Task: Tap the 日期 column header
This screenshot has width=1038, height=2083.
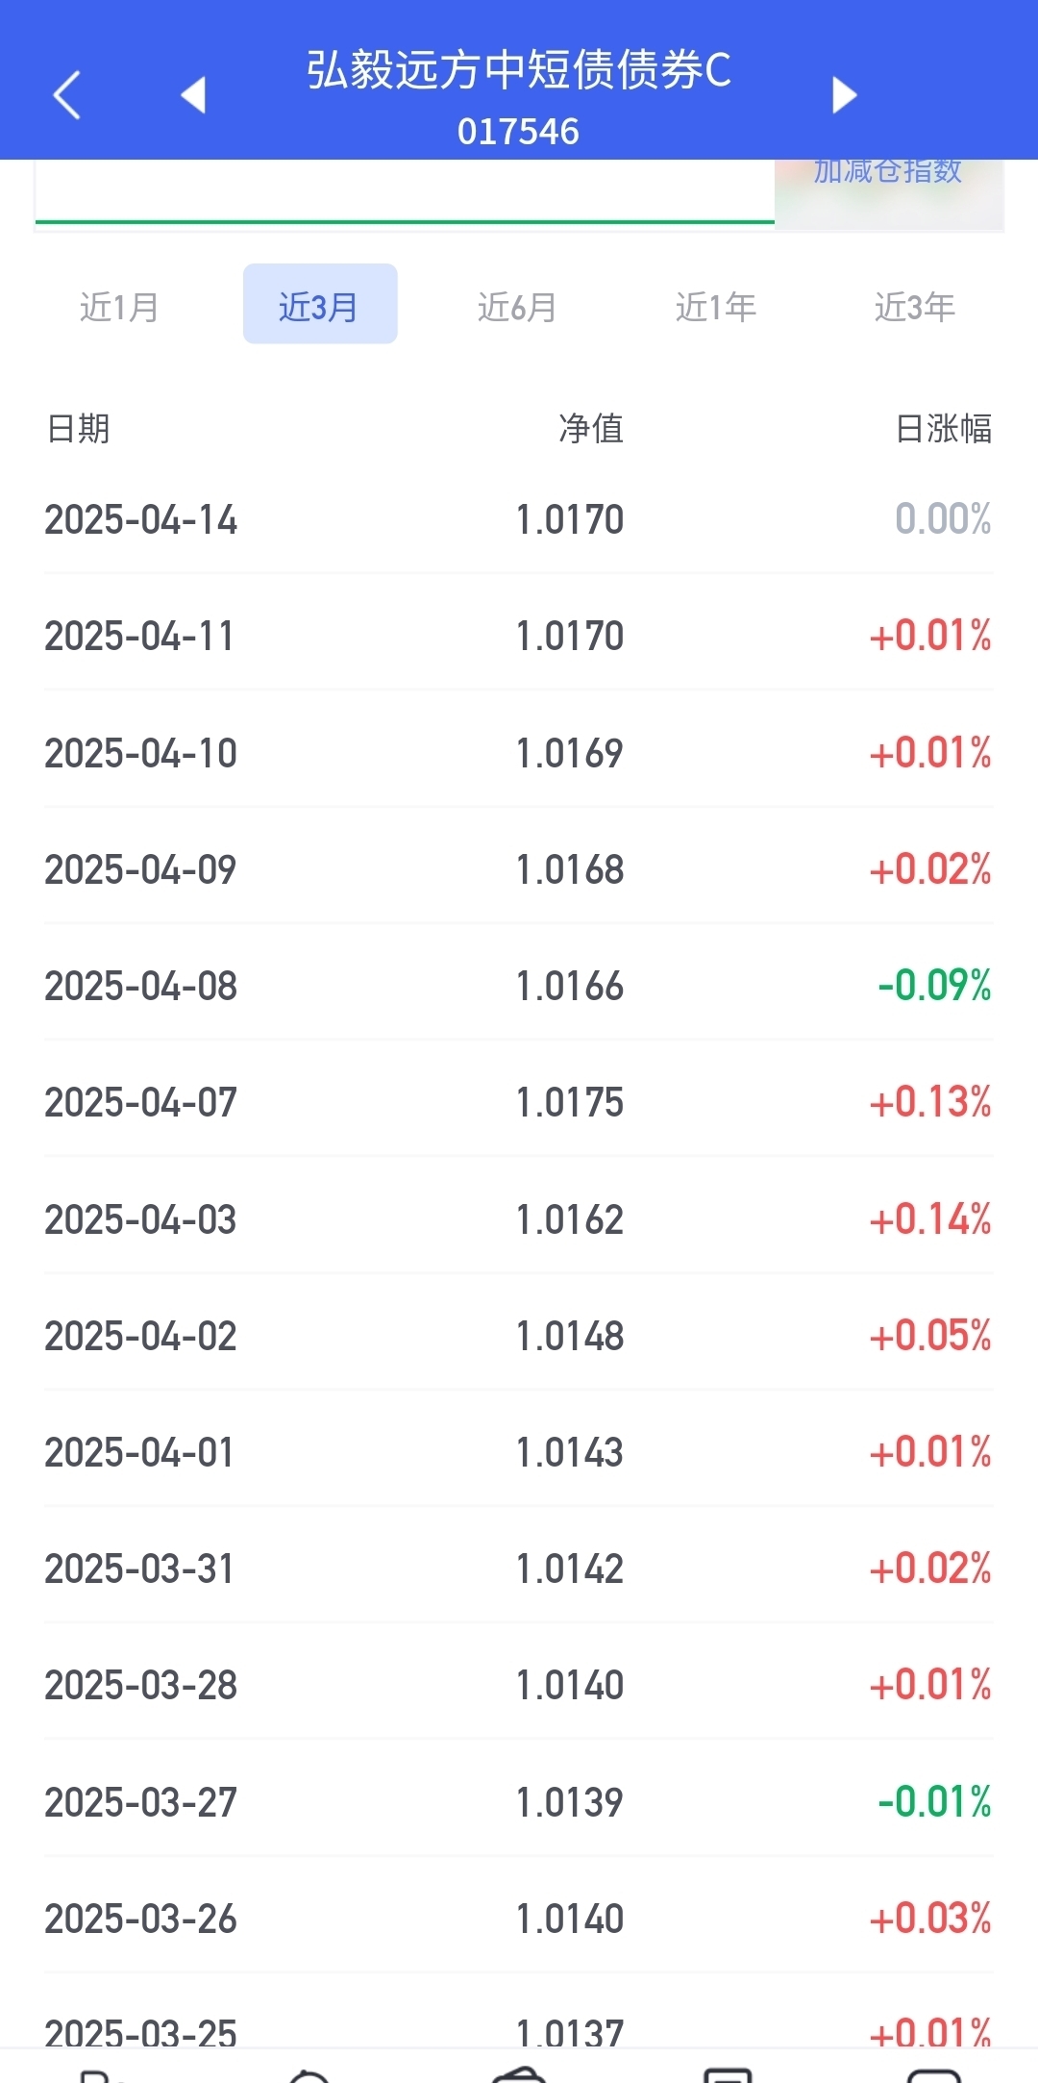Action: coord(79,428)
